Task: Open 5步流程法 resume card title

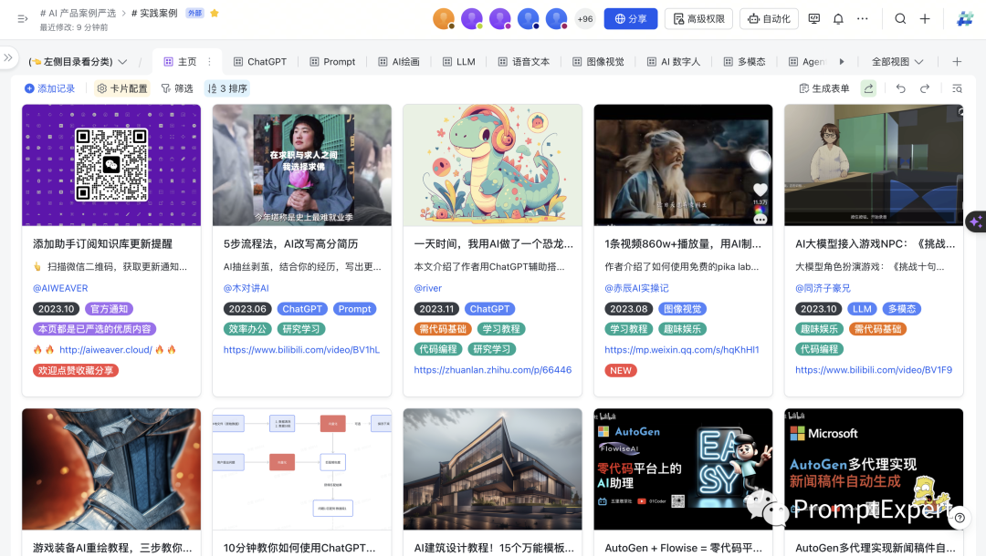Action: pyautogui.click(x=290, y=243)
